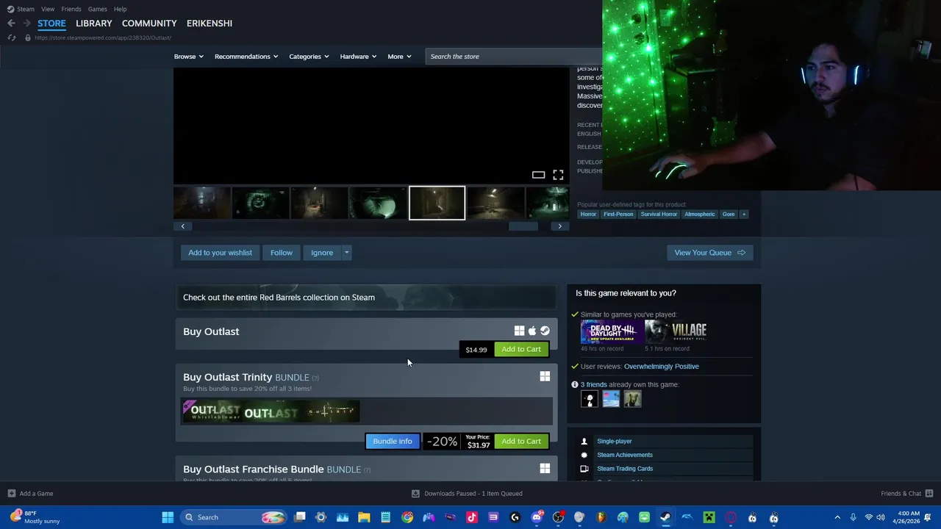Open Outlast Trinity Bundle info
This screenshot has height=529, width=941.
pyautogui.click(x=393, y=442)
